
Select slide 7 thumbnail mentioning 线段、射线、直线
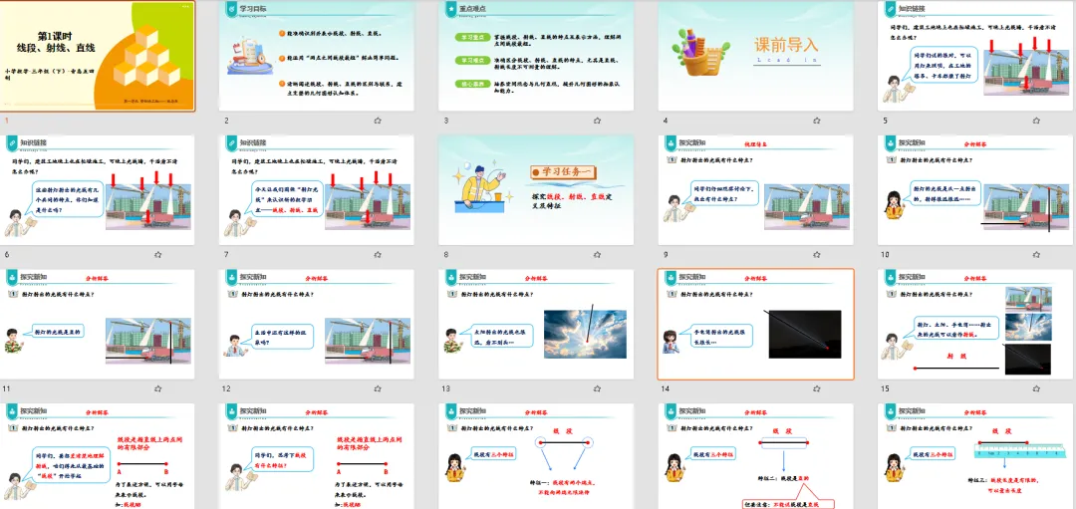(x=317, y=190)
